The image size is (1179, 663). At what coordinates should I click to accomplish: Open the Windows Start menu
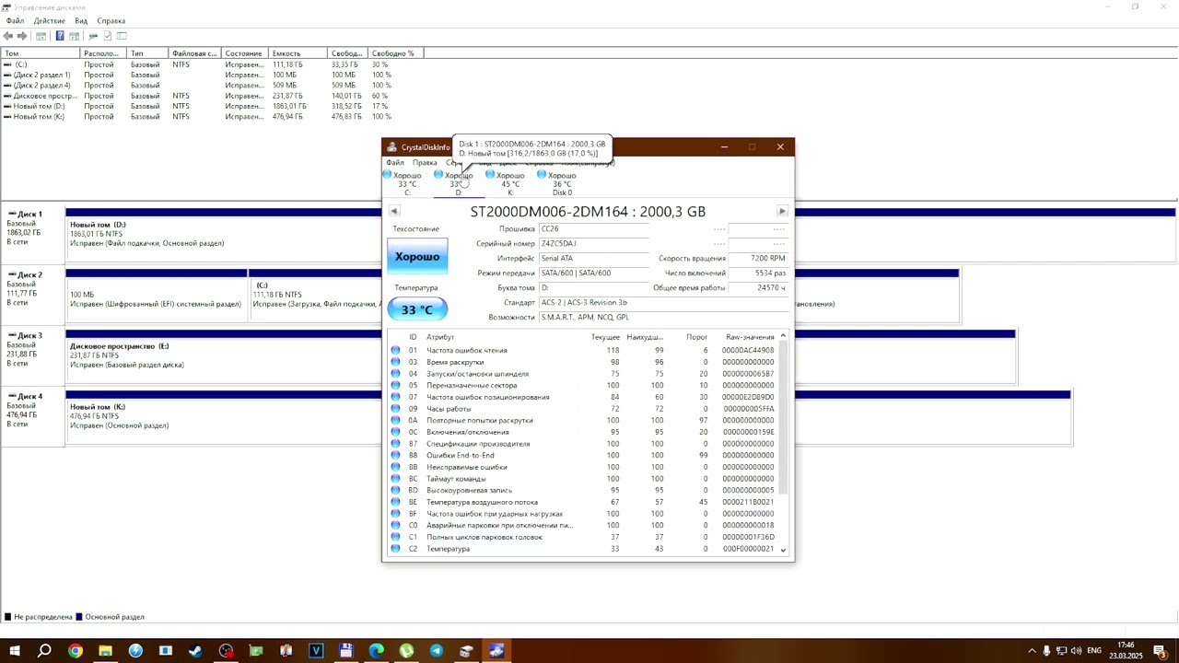pos(15,651)
